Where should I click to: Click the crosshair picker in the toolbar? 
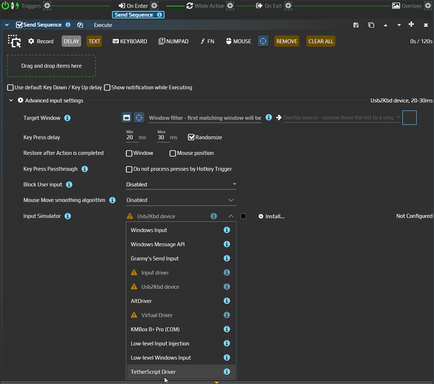tap(263, 41)
